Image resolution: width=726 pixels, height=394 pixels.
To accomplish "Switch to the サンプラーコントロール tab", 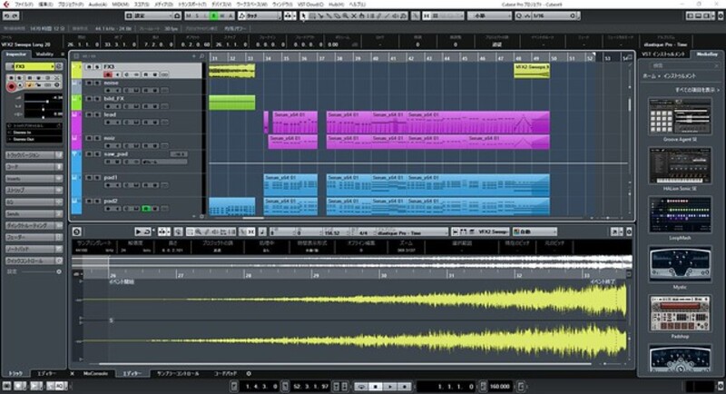I will (178, 373).
